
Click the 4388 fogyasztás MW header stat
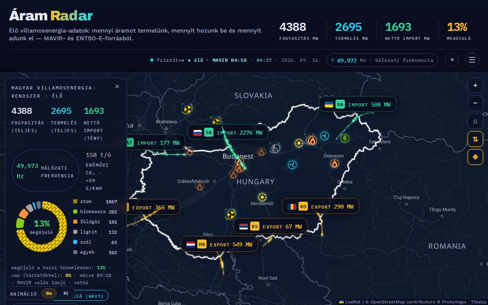(x=299, y=31)
